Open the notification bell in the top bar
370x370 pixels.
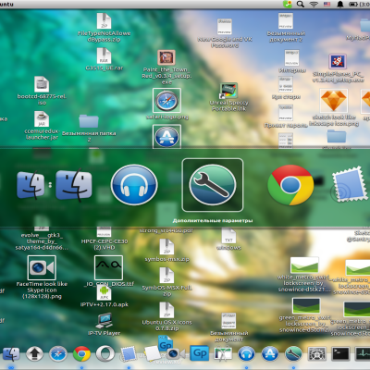coord(340,4)
